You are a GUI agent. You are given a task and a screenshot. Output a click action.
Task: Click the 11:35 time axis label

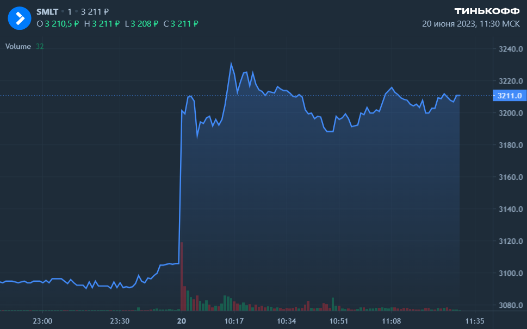[x=475, y=321]
